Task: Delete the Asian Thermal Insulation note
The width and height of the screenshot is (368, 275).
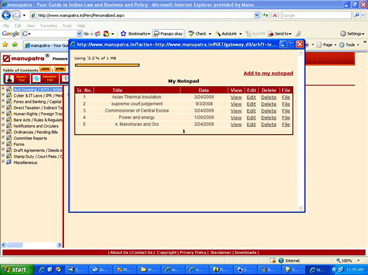Action: pyautogui.click(x=269, y=98)
